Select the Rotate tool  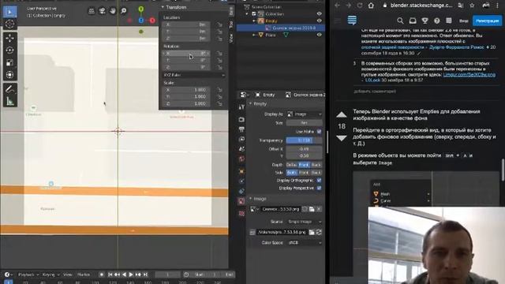point(10,50)
